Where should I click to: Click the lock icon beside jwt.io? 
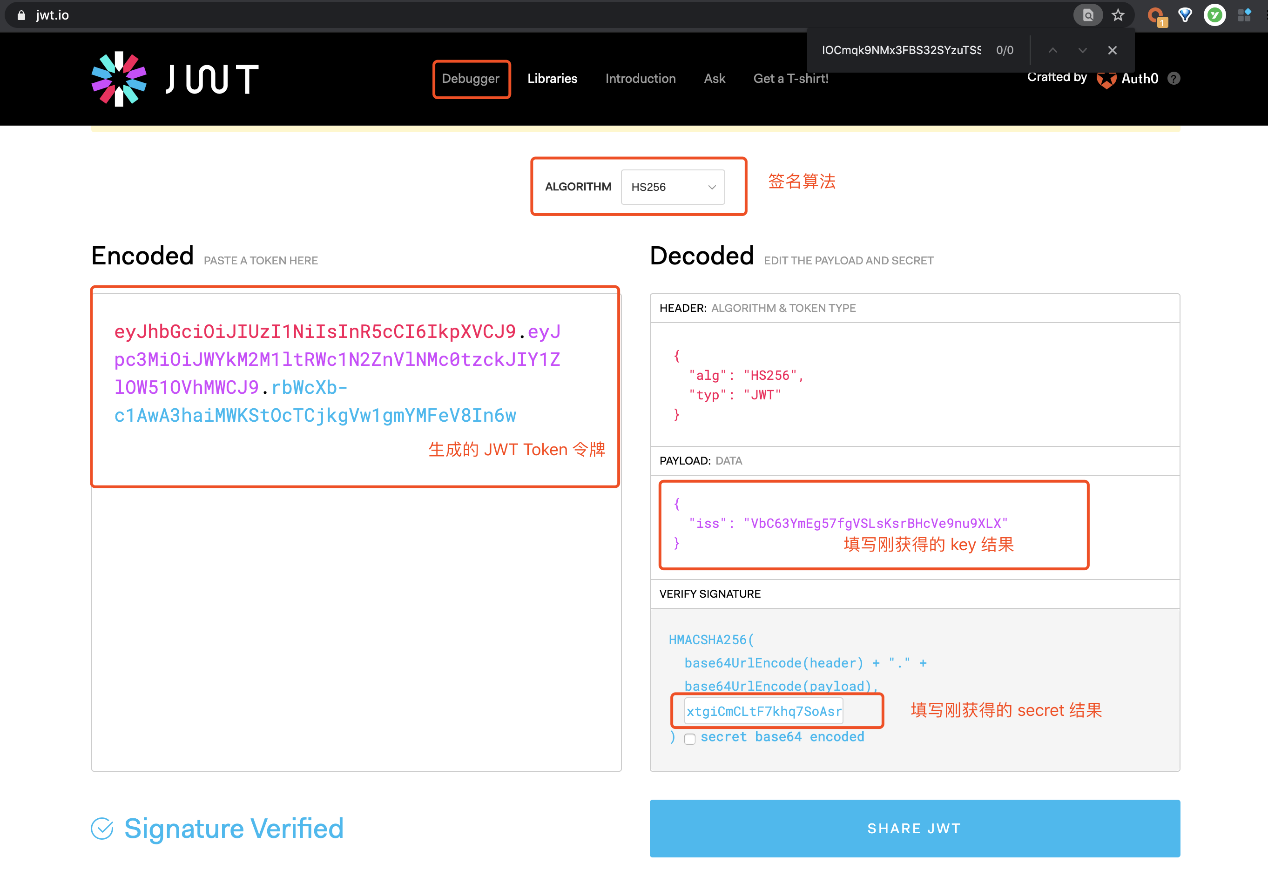coord(21,15)
